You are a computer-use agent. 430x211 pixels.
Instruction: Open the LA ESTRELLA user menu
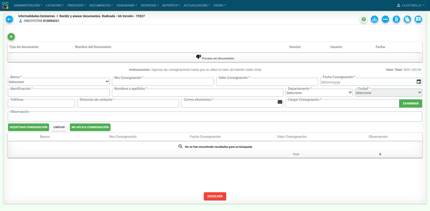coord(411,5)
